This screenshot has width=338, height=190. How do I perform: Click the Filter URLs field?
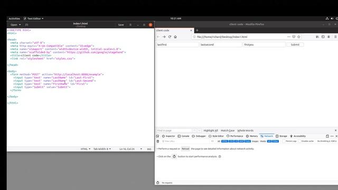pyautogui.click(x=185, y=141)
